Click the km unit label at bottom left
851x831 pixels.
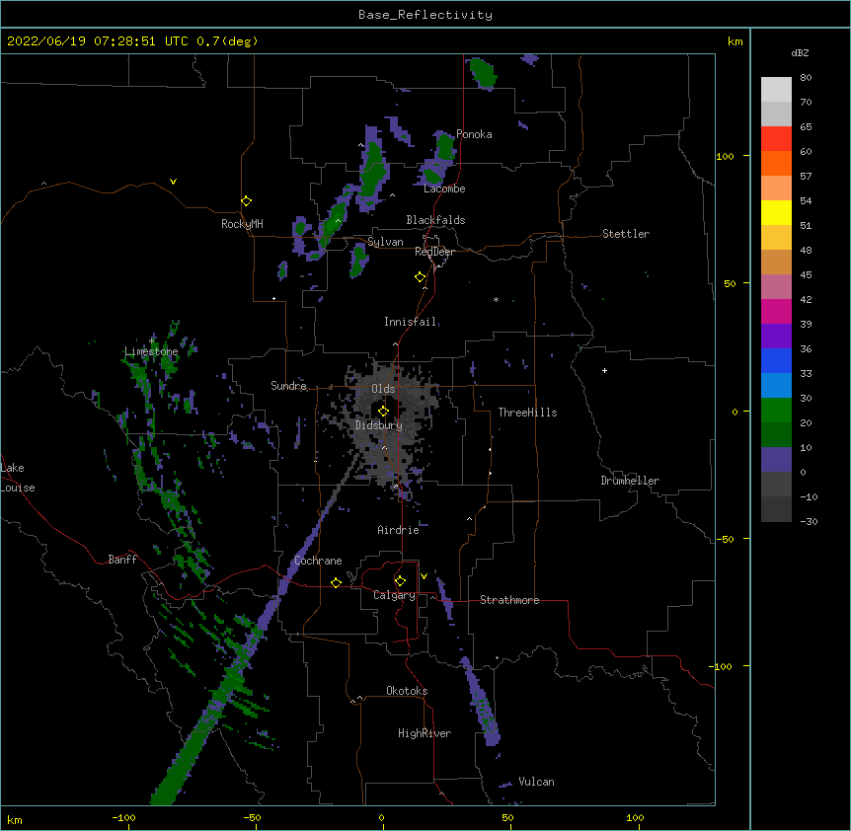[15, 819]
